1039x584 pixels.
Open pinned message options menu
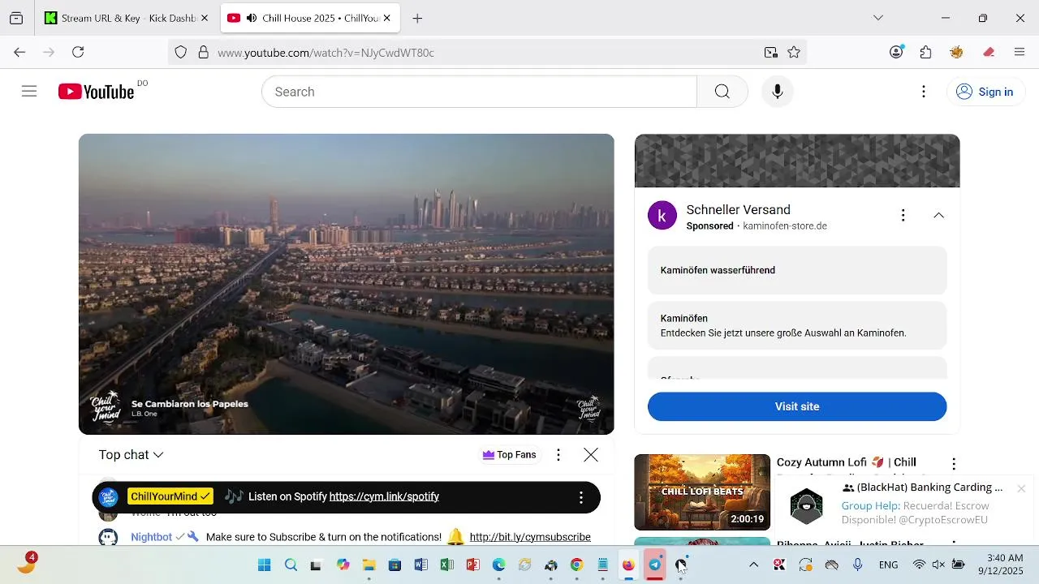tap(580, 497)
